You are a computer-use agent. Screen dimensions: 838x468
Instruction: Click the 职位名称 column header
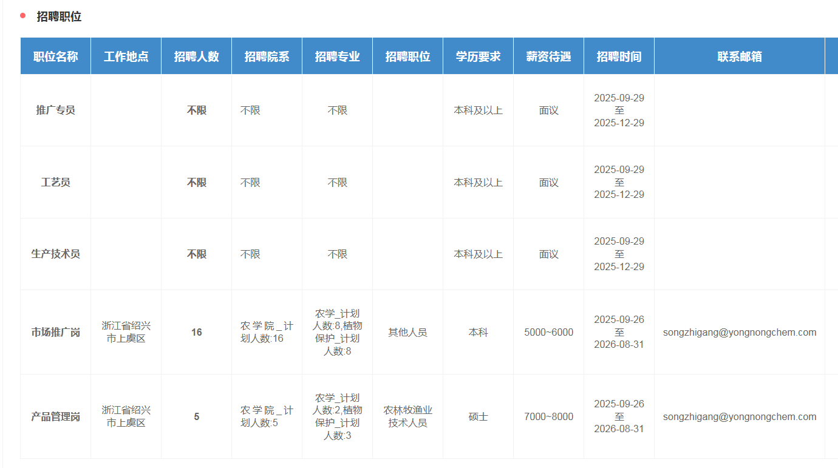55,56
